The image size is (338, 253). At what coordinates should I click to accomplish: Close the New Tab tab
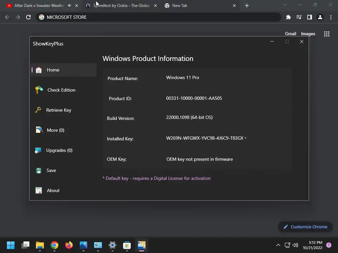(234, 6)
